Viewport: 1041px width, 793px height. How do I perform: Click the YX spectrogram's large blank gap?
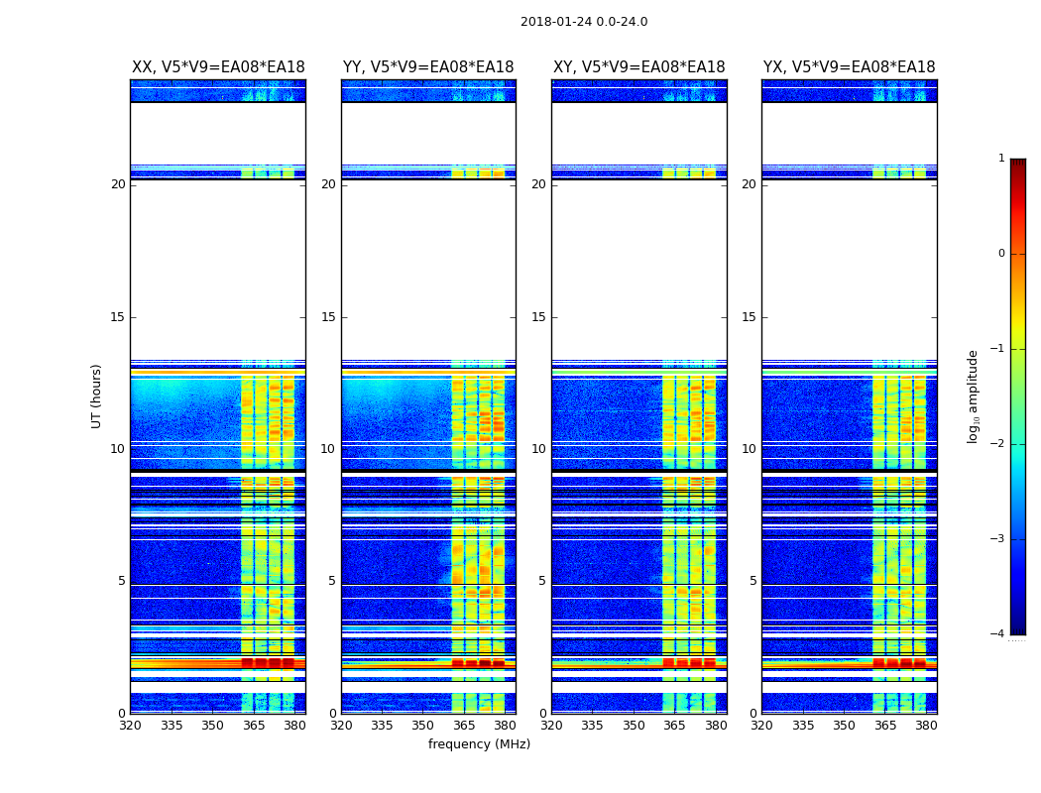[849, 270]
